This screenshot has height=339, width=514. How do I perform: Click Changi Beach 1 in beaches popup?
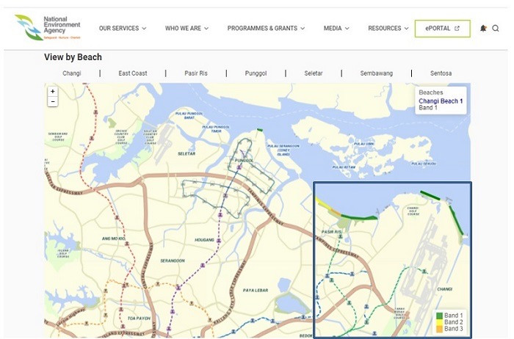[x=441, y=101]
